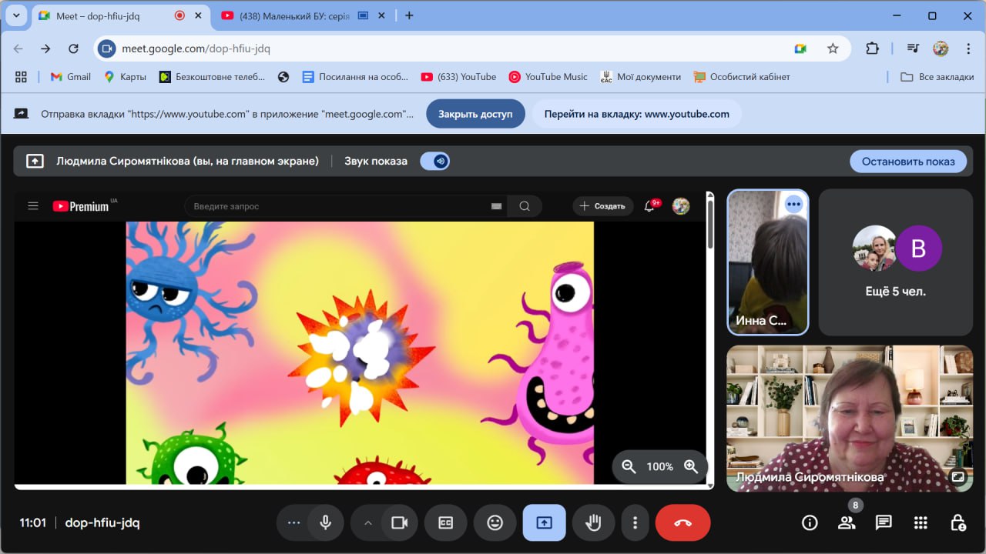Image resolution: width=986 pixels, height=554 pixels.
Task: Open Карты bookmark
Action: (x=125, y=77)
